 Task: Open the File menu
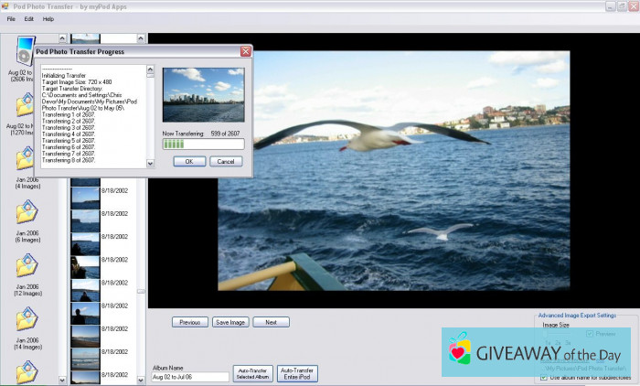(12, 18)
